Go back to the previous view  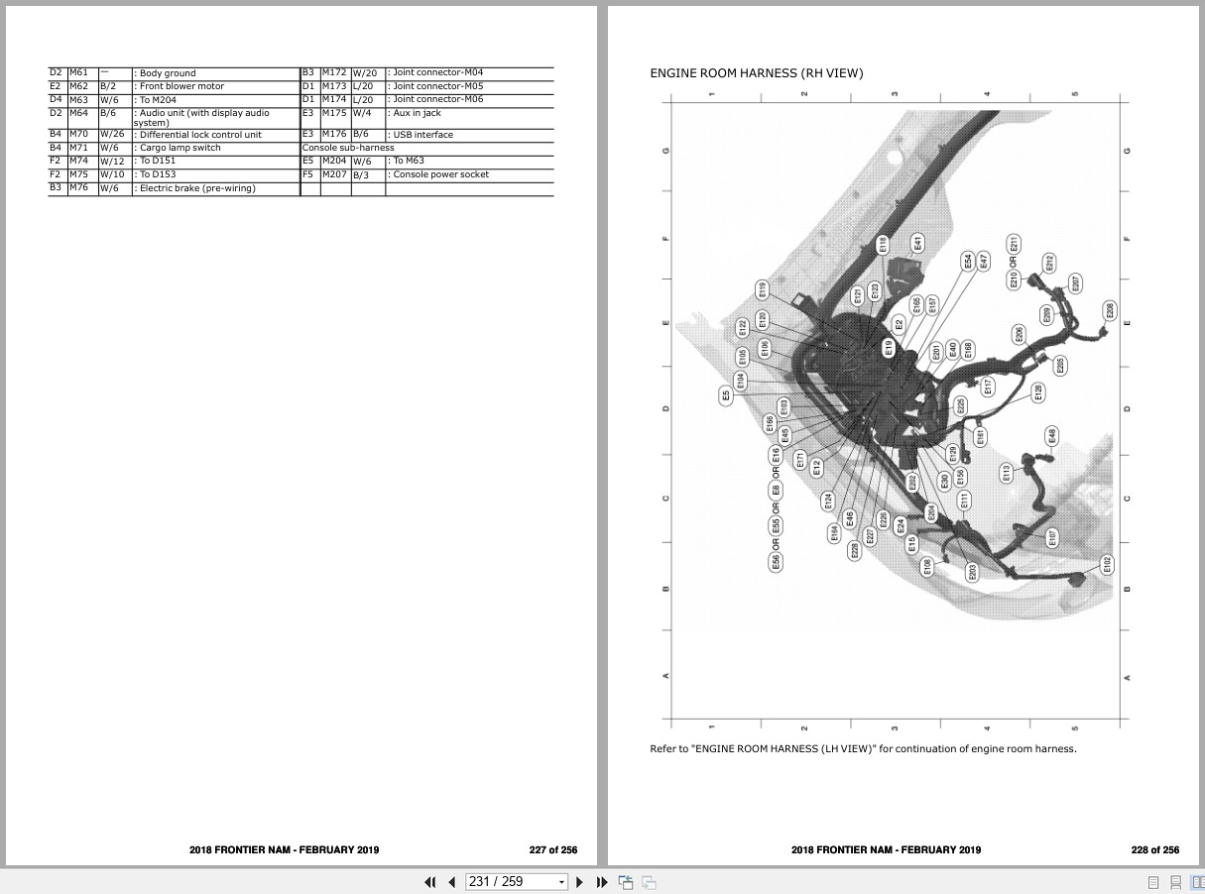[x=626, y=882]
